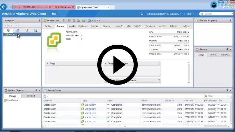Play the video with center play button
The height and width of the screenshot is (132, 235).
[117, 65]
